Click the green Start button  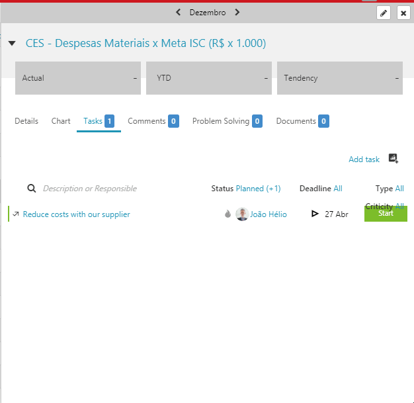click(x=386, y=214)
